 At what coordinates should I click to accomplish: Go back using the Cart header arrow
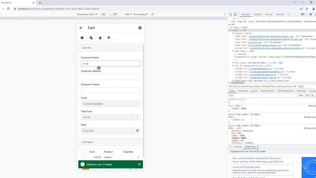coord(81,28)
